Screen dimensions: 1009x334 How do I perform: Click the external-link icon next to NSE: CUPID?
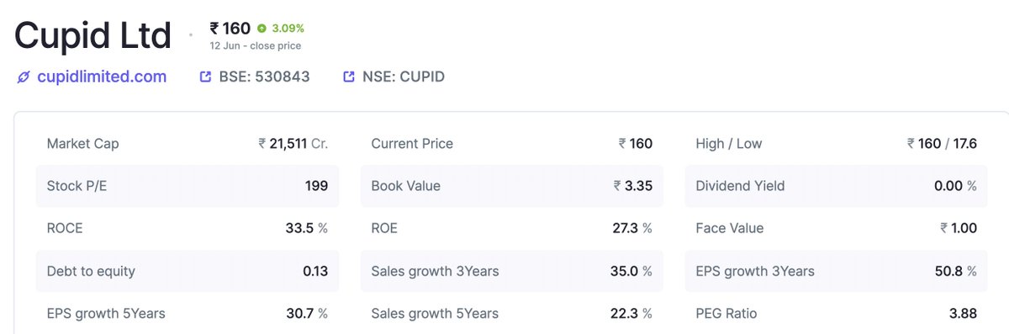349,77
